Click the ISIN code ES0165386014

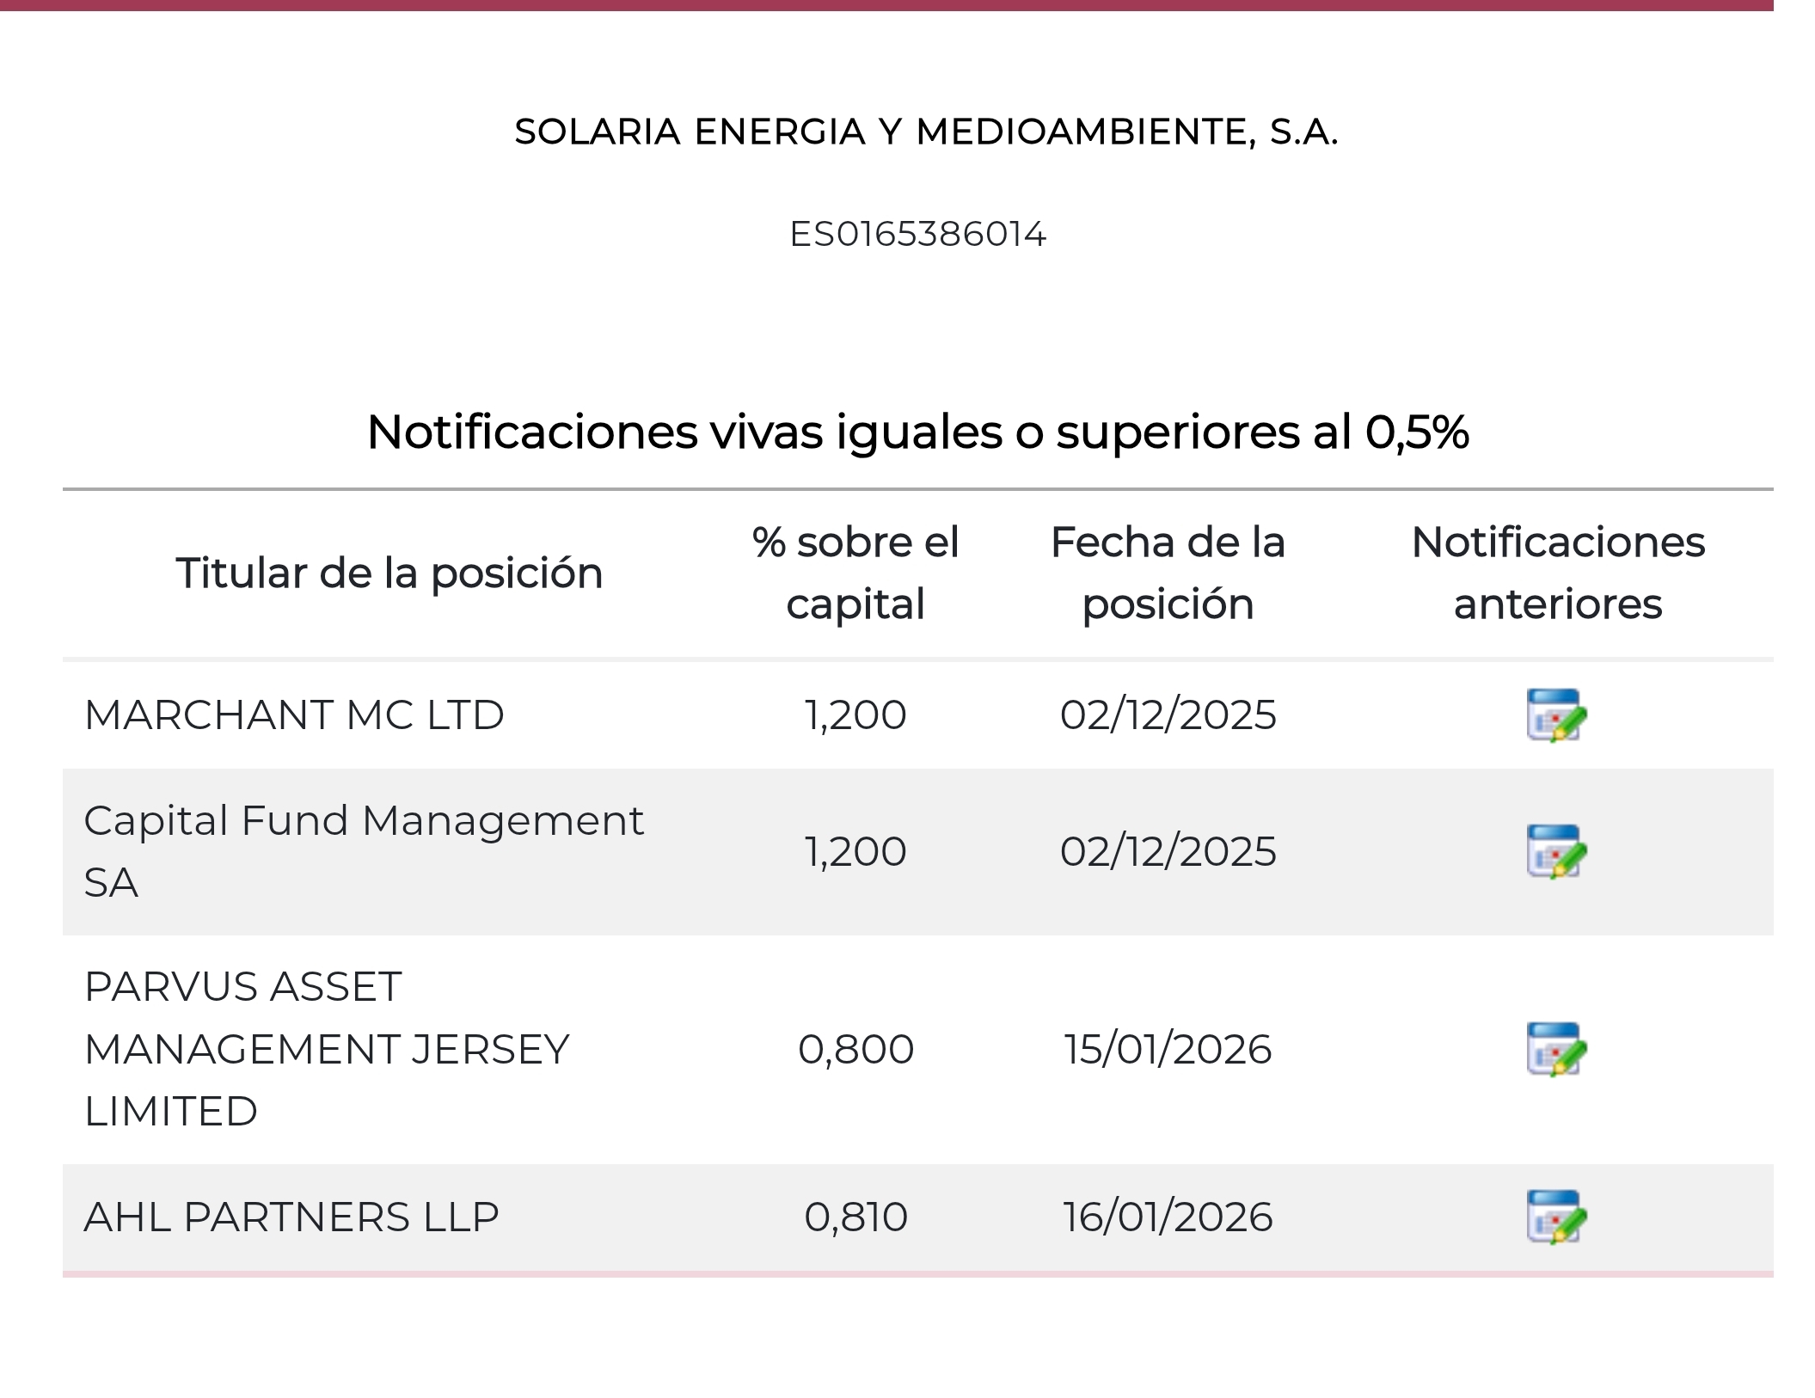[x=917, y=235]
